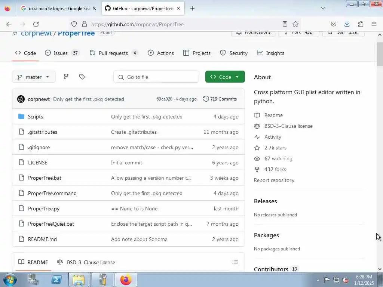
Task: Open the Security tab
Action: (x=234, y=53)
